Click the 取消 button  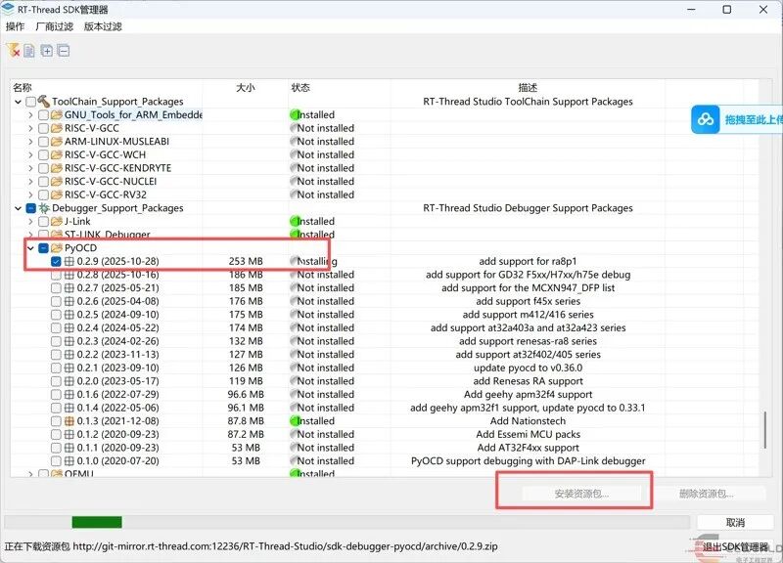735,522
